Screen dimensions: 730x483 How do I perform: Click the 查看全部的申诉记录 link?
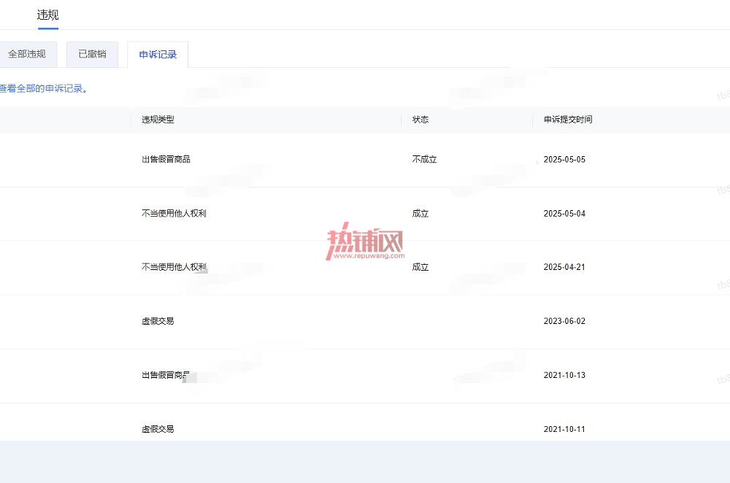click(x=43, y=88)
